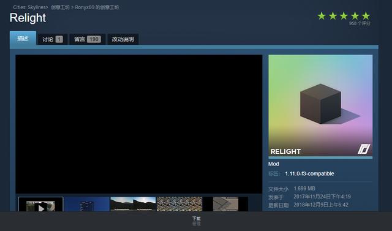This screenshot has height=231, width=392.
Task: Open the 改动说明 change notes tab
Action: (123, 39)
